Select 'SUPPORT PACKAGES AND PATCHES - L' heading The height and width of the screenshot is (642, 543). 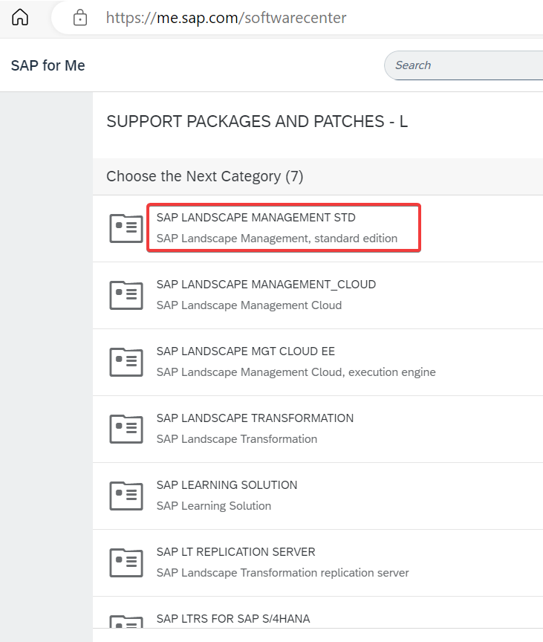(x=257, y=122)
